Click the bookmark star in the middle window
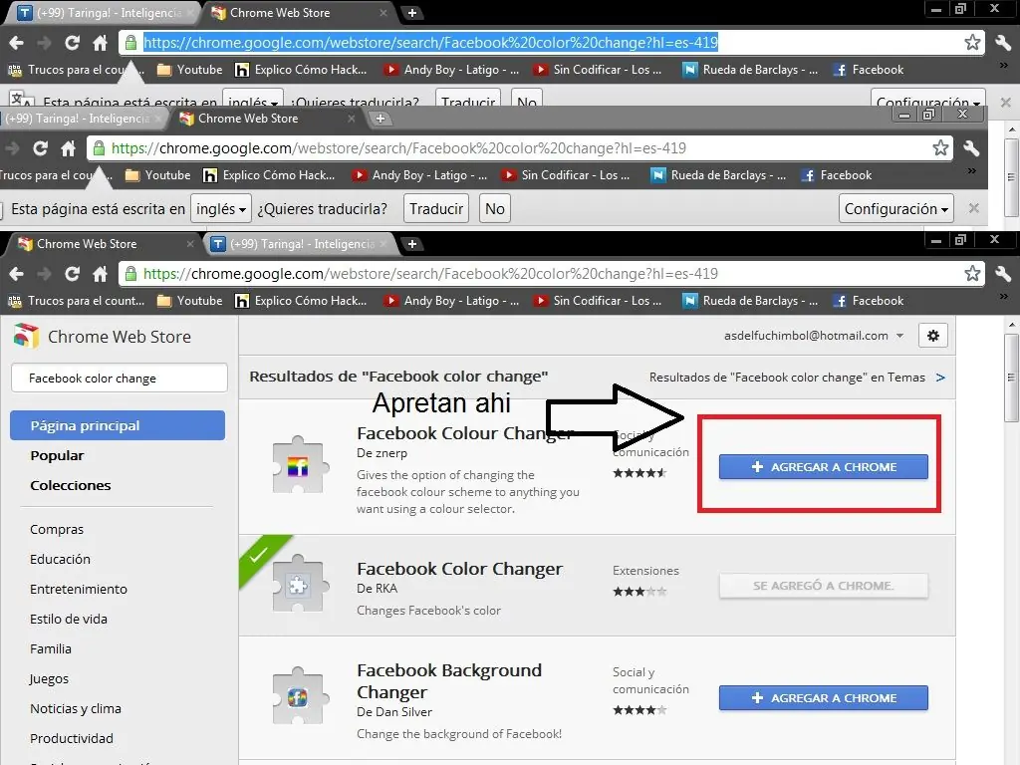 (940, 147)
